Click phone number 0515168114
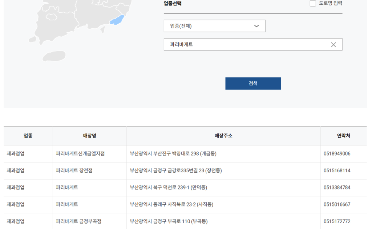Image resolution: width=372 pixels, height=229 pixels. coord(337,170)
